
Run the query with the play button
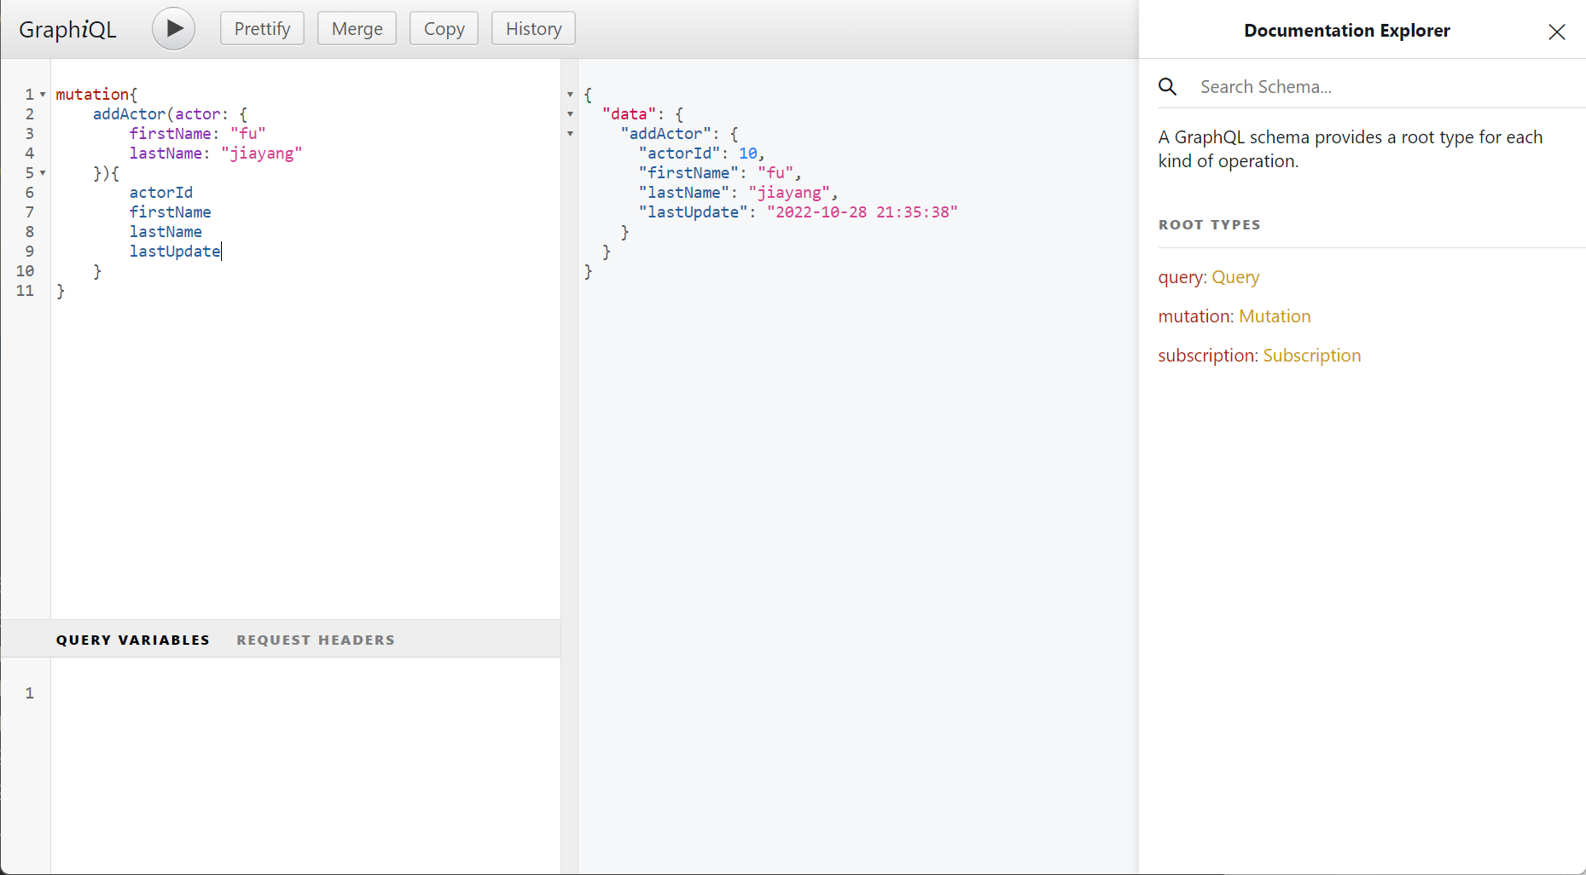point(173,28)
